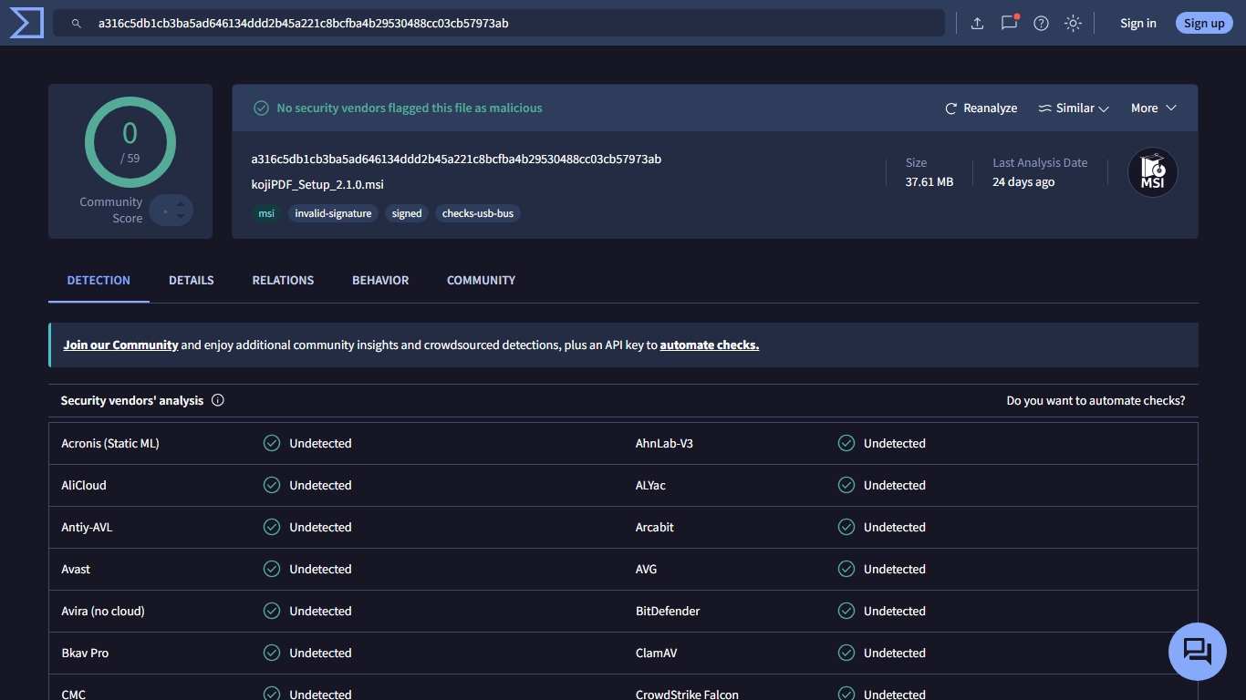Toggle light/dark theme sun icon
Screen dimensions: 1246x700
[x=1073, y=24]
